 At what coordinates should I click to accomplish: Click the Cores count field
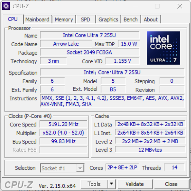122,168
